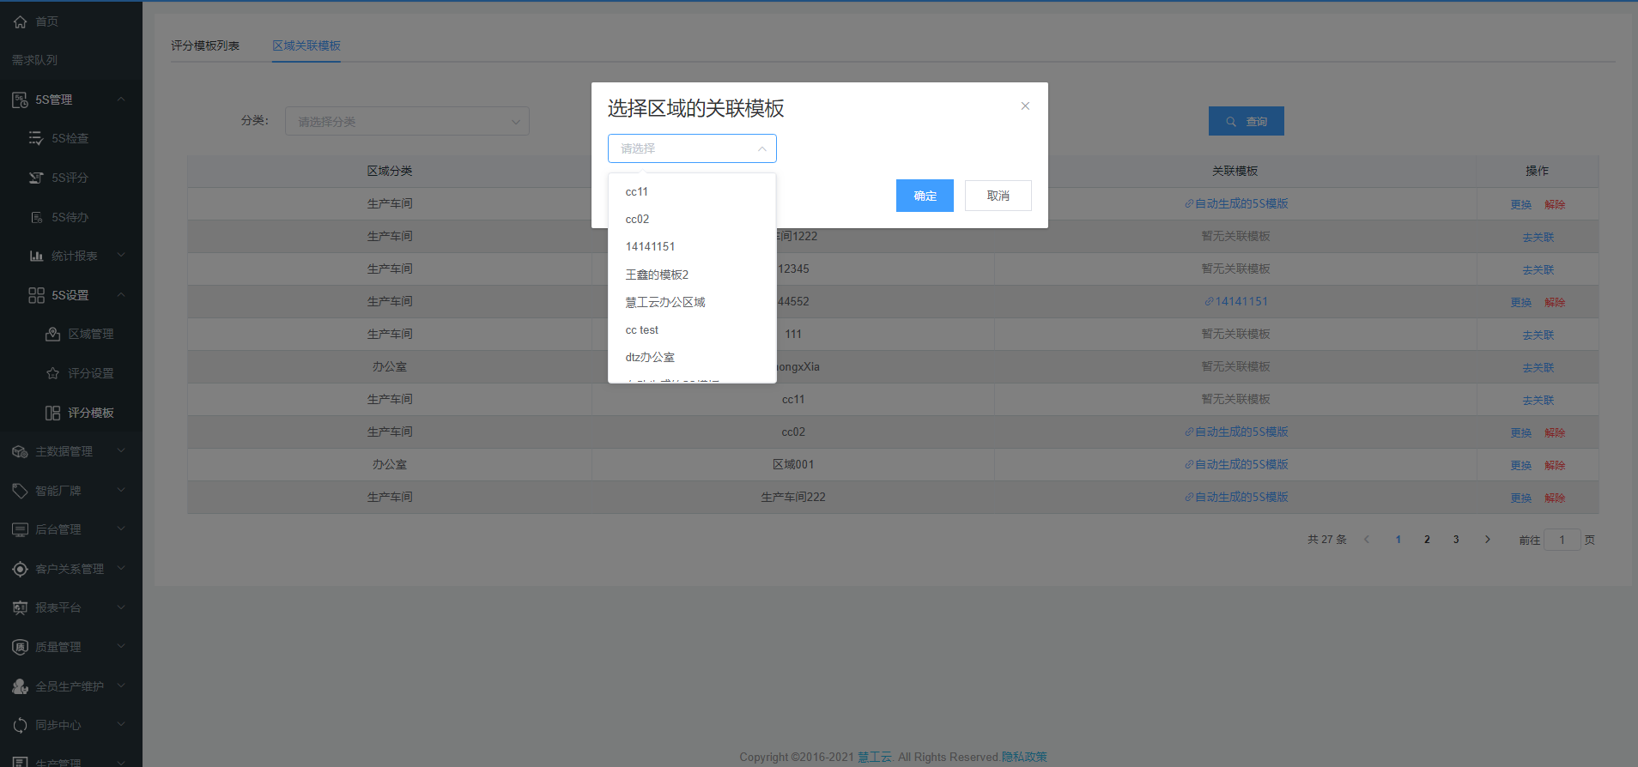This screenshot has height=767, width=1638.
Task: Click the 5S待办 todo icon
Action: [36, 217]
